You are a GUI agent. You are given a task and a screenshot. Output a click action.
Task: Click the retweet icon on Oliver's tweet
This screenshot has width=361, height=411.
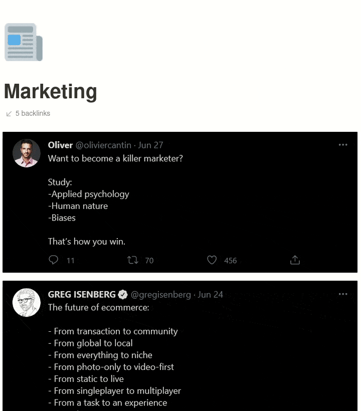pyautogui.click(x=132, y=260)
